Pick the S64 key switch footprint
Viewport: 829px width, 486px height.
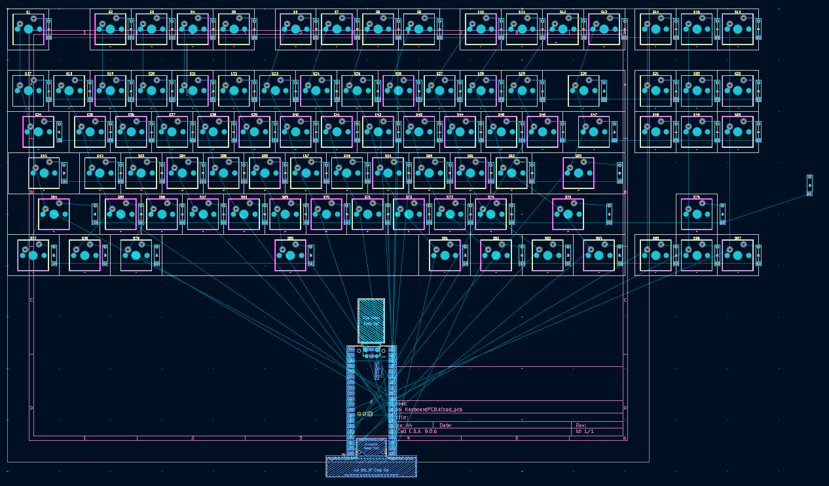[54, 215]
